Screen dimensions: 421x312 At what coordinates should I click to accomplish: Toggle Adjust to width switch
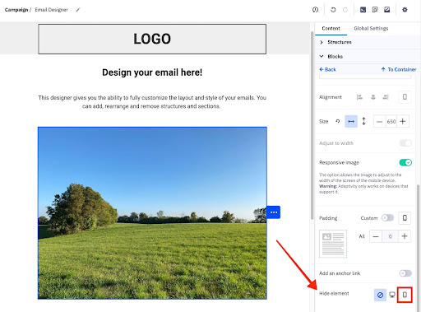coord(405,143)
